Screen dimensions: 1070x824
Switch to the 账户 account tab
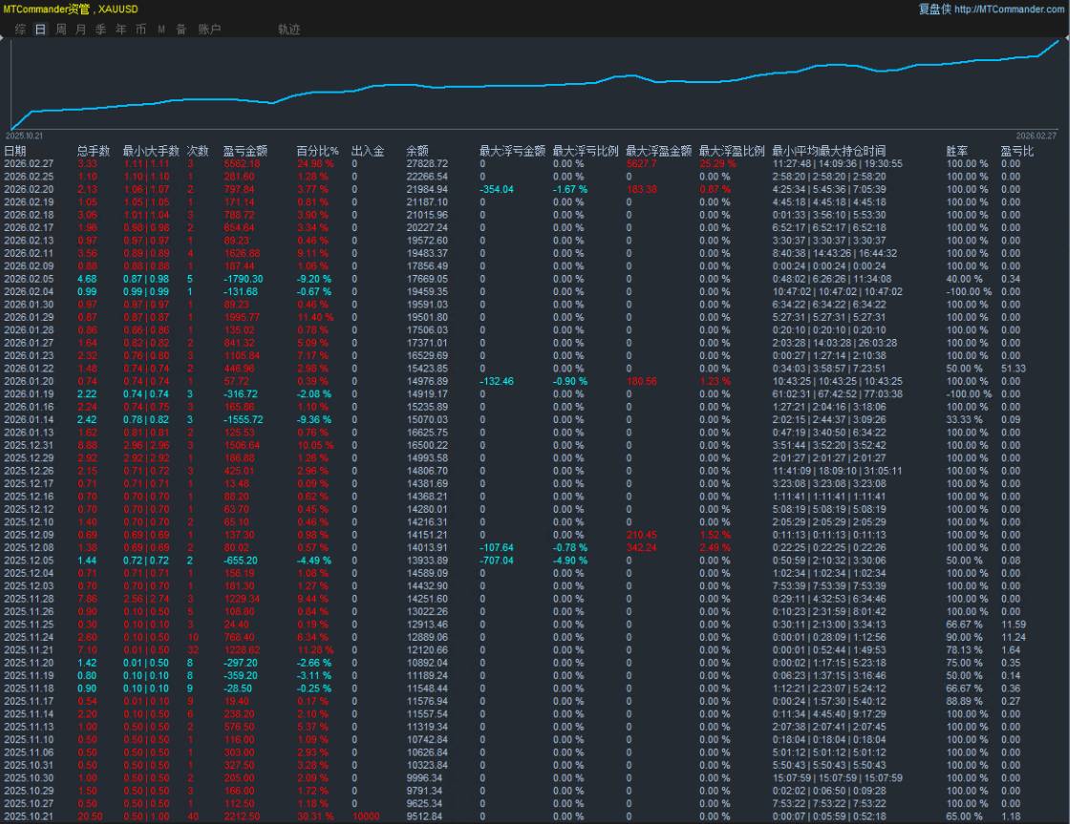[209, 30]
